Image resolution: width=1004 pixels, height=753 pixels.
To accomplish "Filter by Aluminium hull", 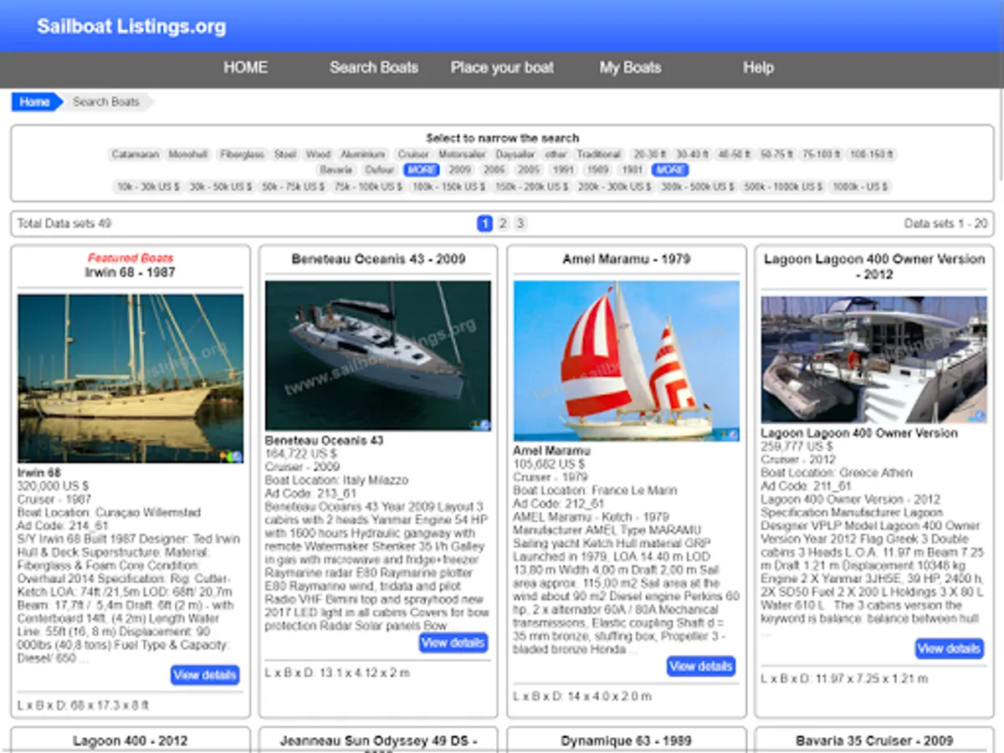I will (363, 155).
